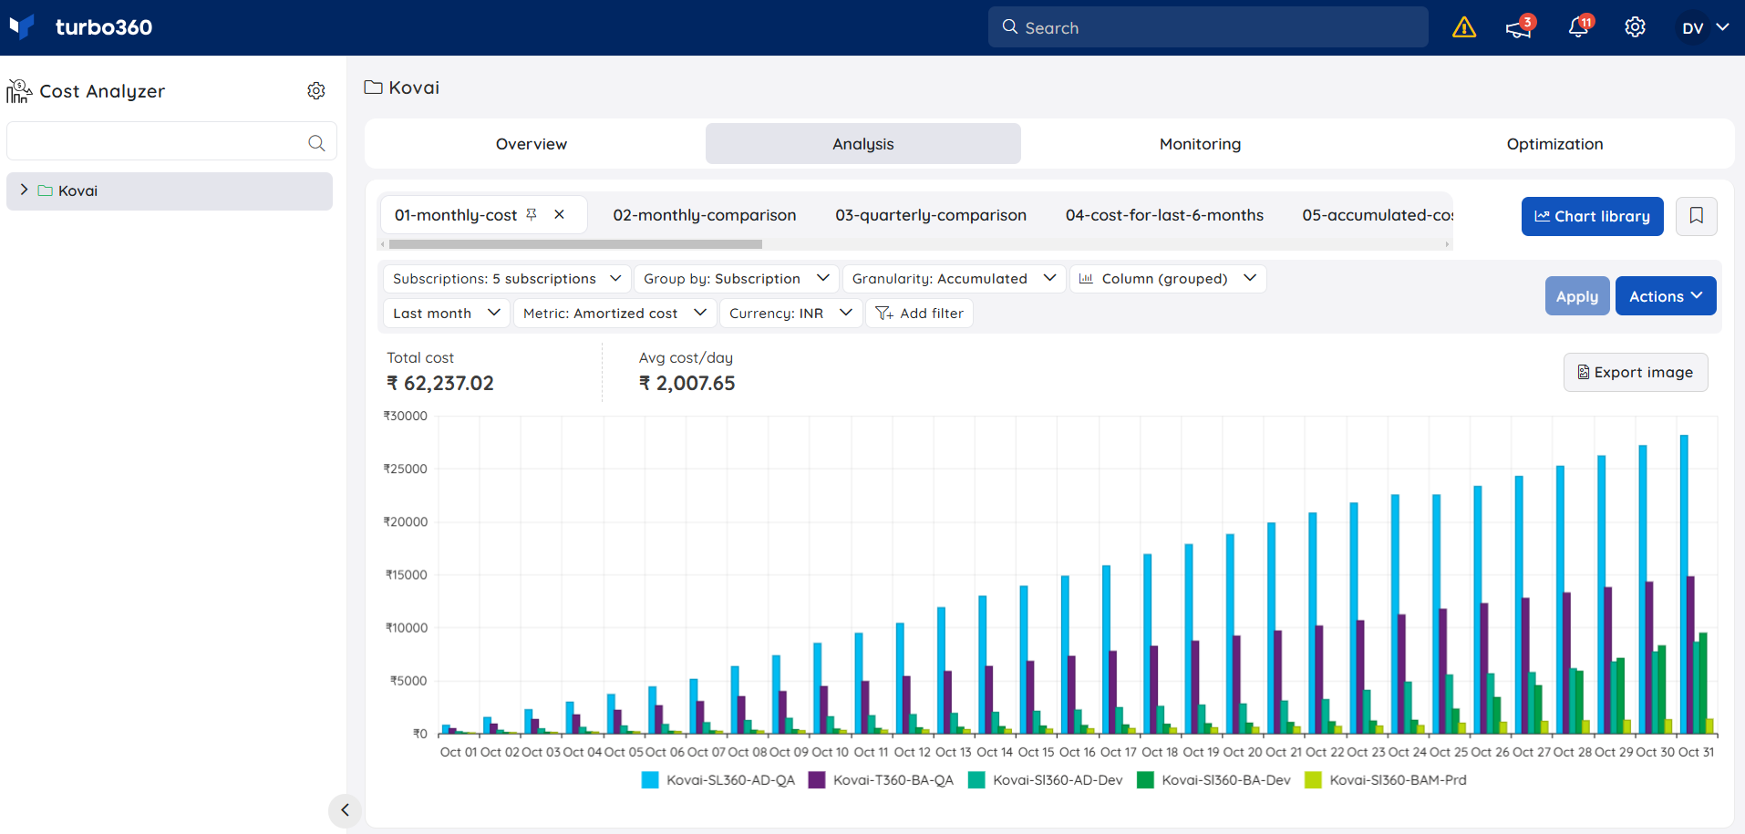1745x834 pixels.
Task: Click Export image
Action: point(1636,372)
